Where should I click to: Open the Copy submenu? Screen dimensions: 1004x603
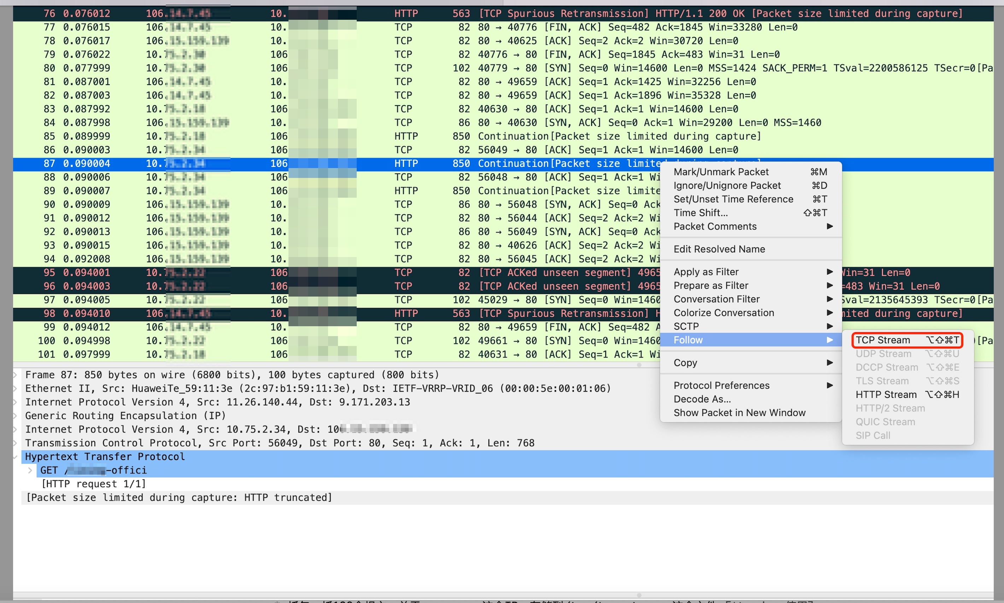(x=685, y=363)
